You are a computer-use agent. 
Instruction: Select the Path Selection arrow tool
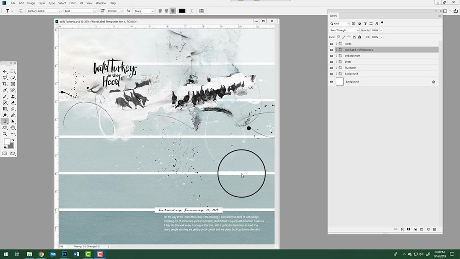click(x=13, y=121)
